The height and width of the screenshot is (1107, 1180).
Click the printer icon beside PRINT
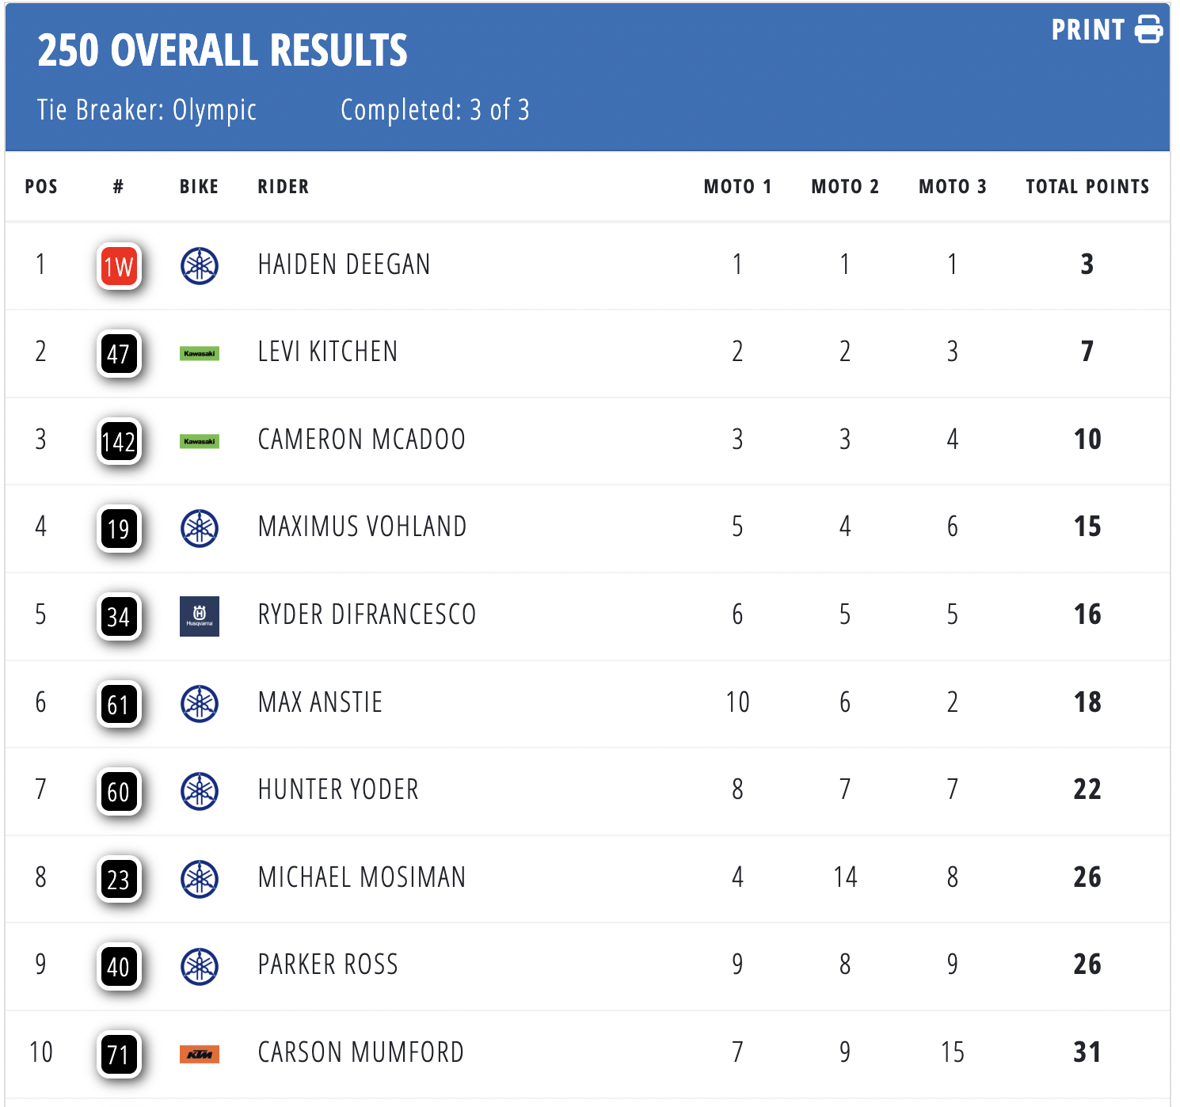click(1148, 29)
